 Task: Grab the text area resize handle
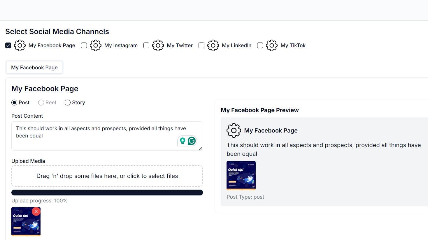coord(201,149)
